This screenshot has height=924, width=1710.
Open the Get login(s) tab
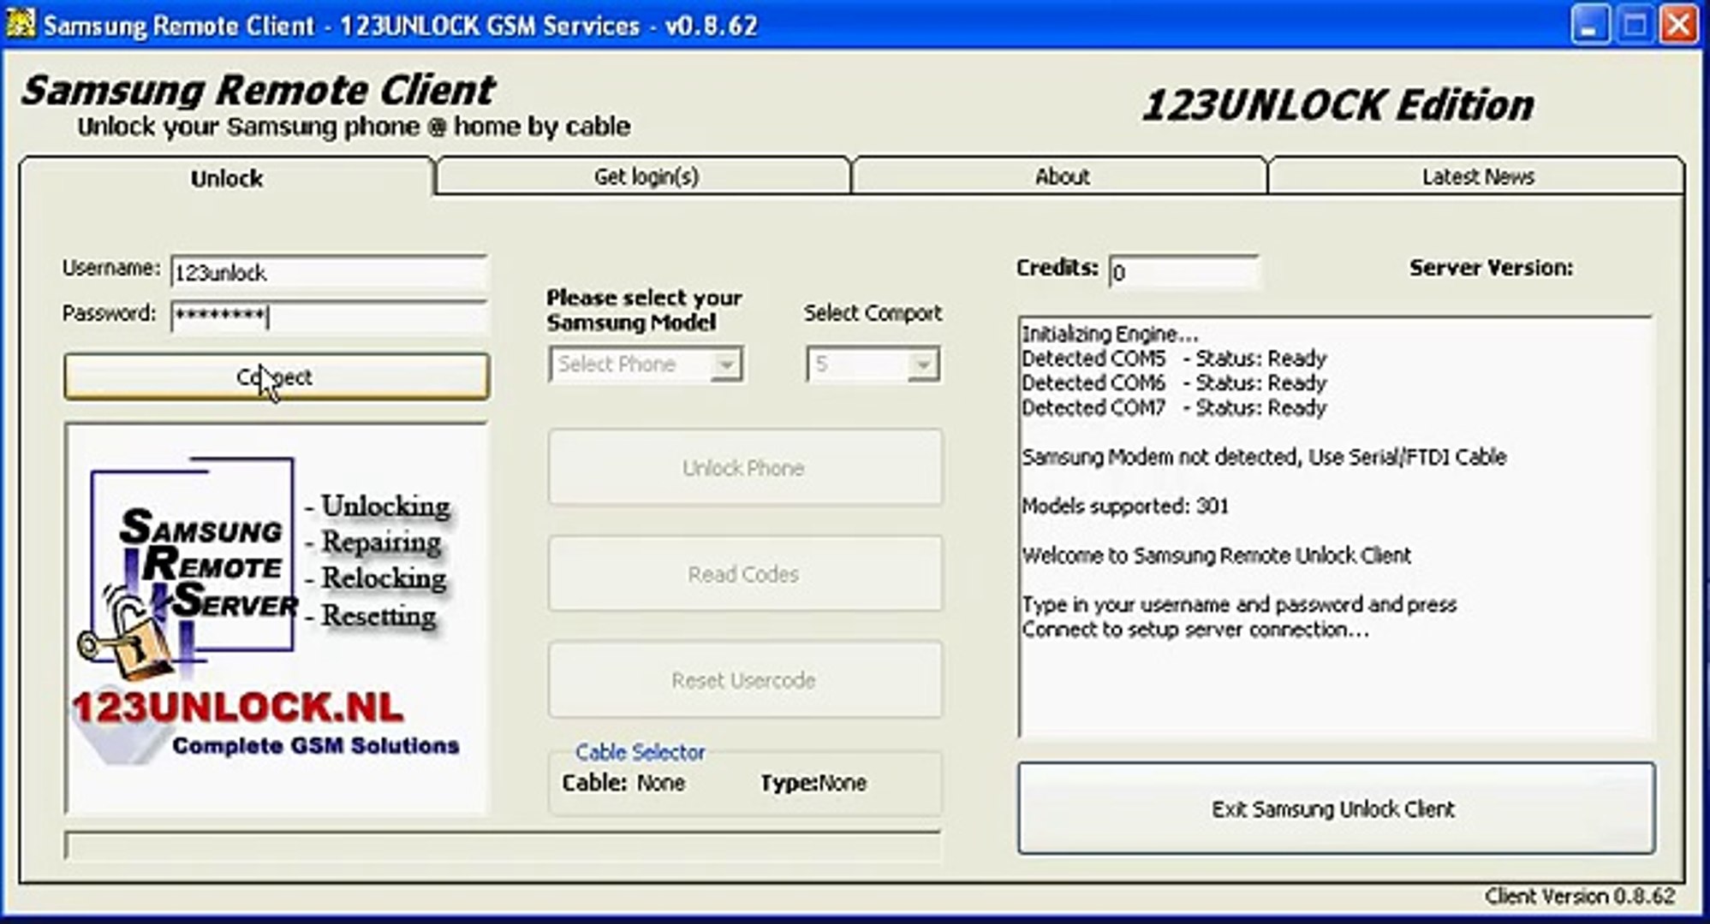645,176
